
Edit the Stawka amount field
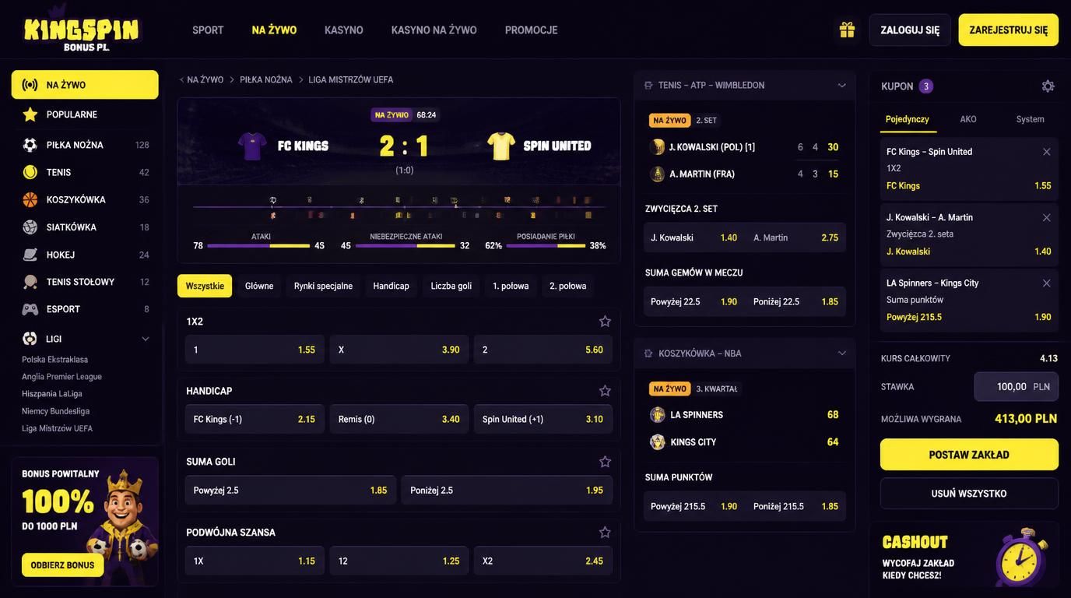click(1017, 386)
